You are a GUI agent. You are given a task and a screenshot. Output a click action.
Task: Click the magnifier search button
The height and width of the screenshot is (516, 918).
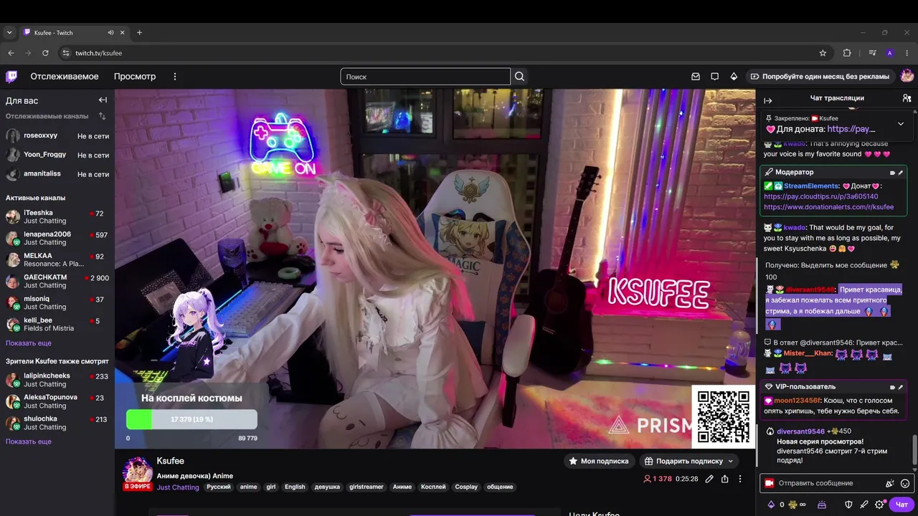coord(519,77)
